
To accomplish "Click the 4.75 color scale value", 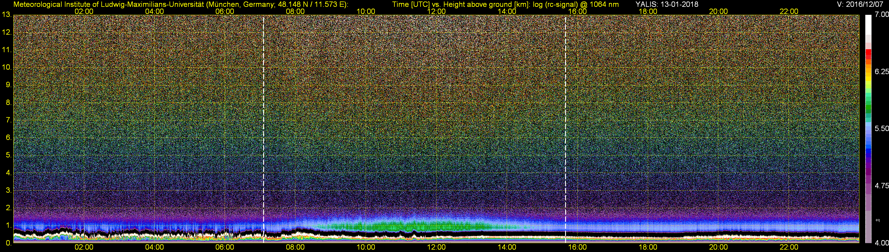I will [x=881, y=186].
